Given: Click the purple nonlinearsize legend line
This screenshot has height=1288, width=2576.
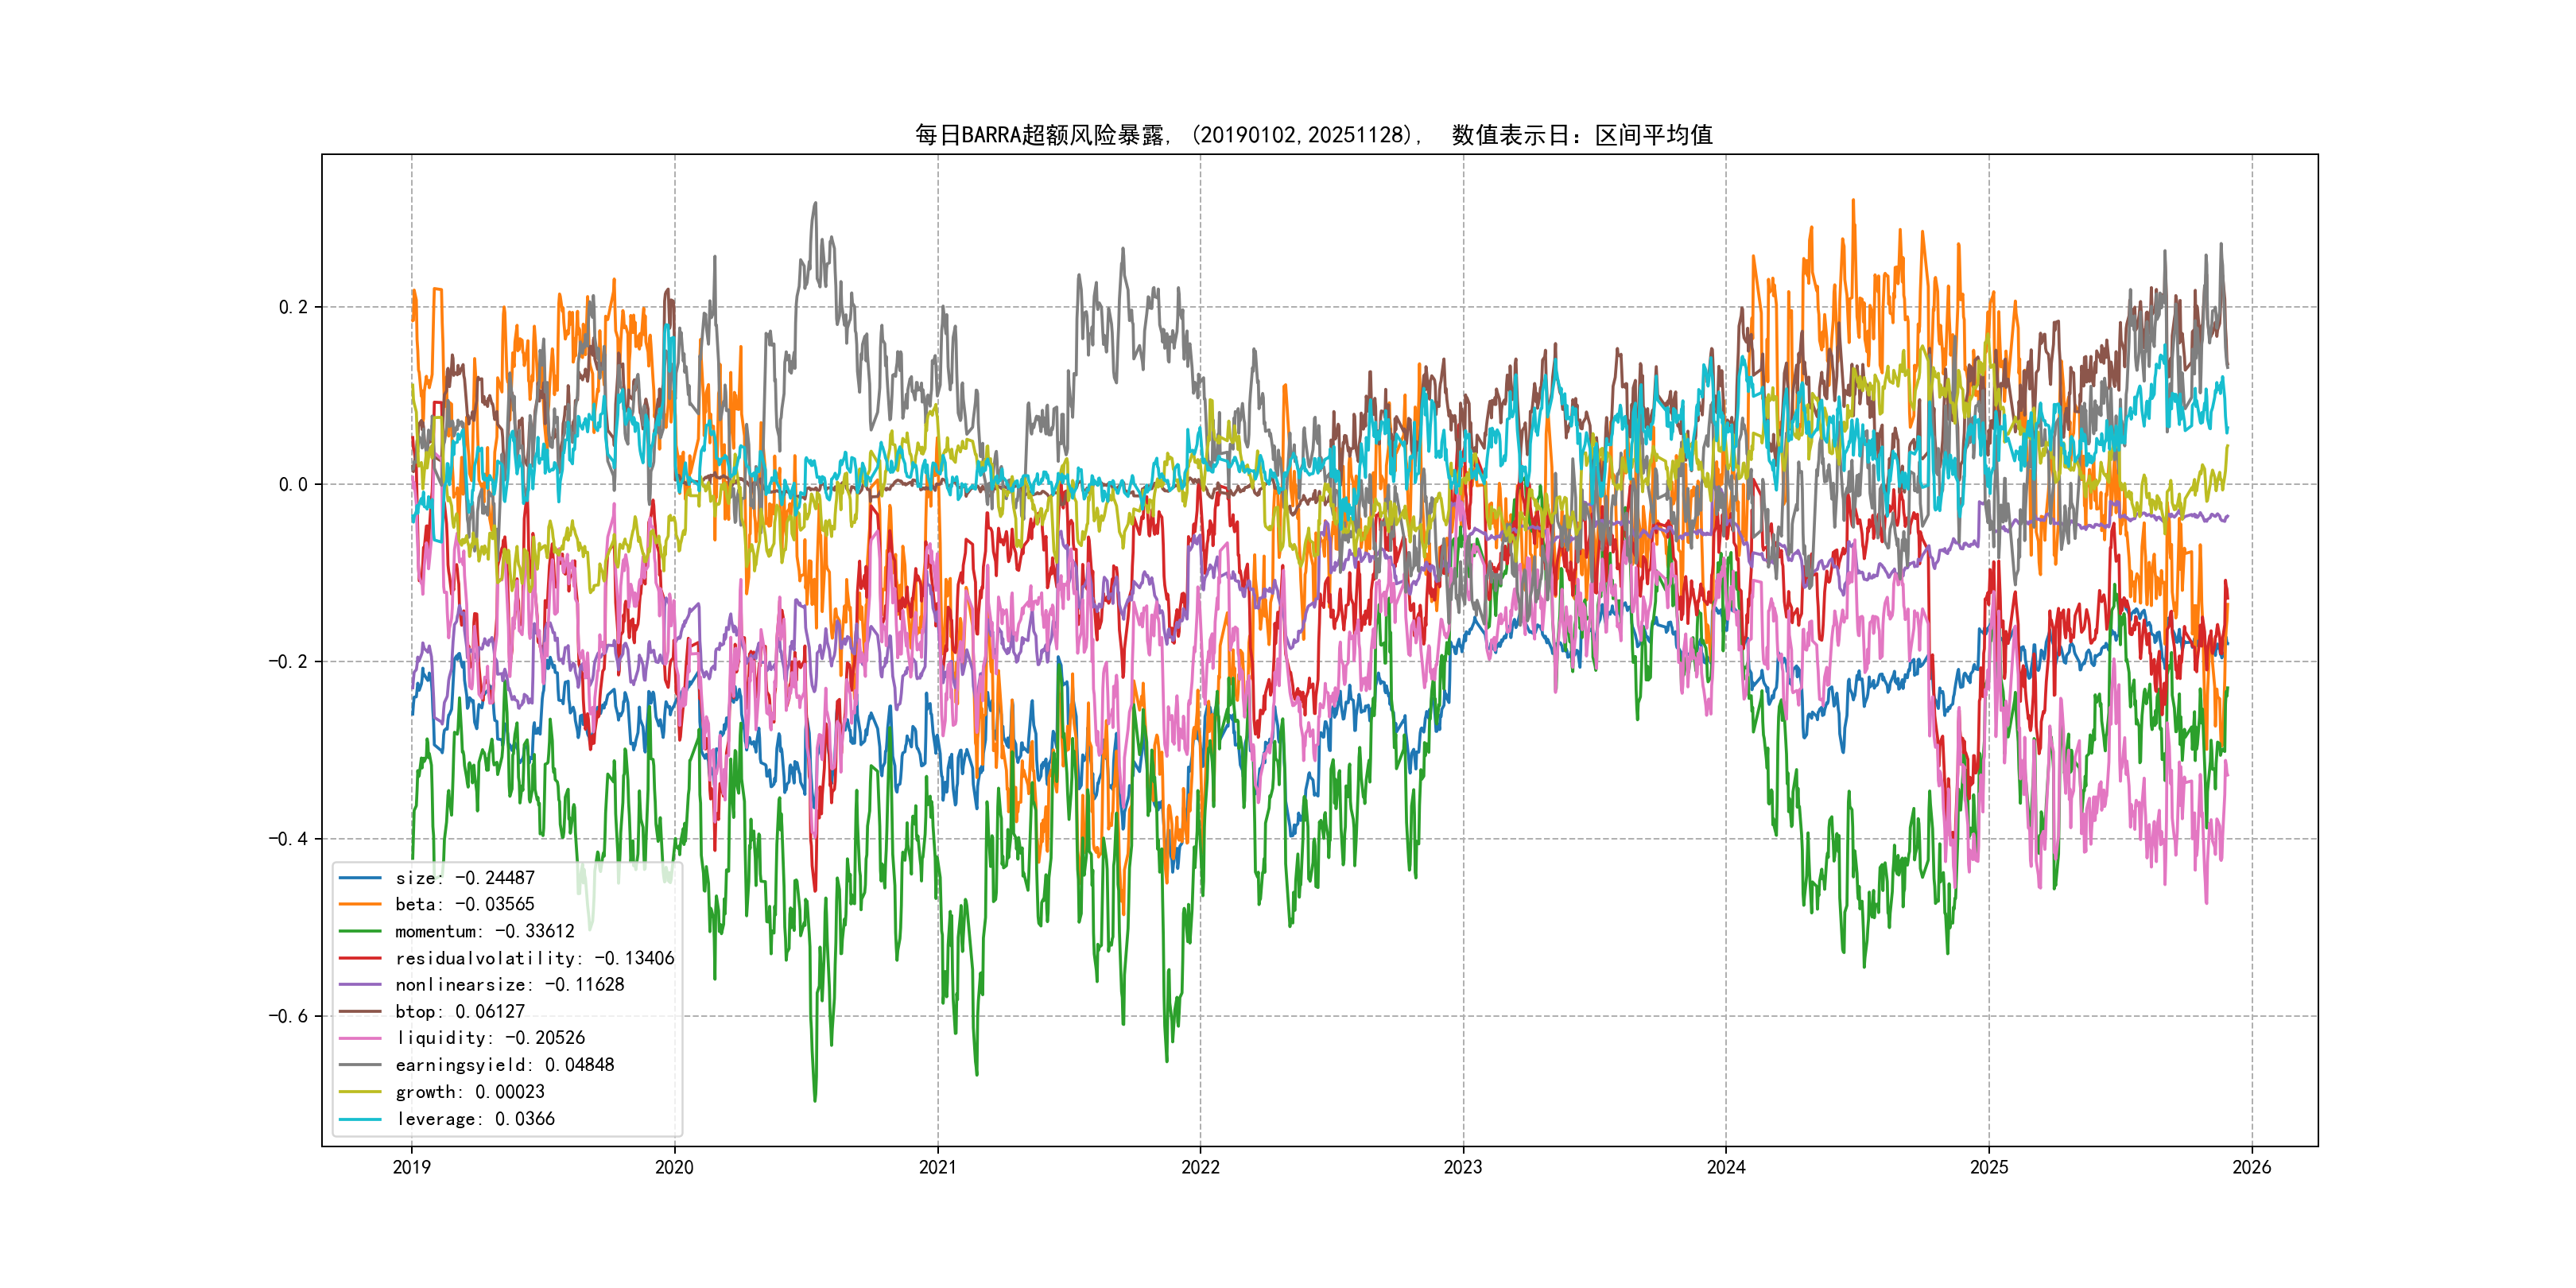Looking at the screenshot, I should [360, 985].
